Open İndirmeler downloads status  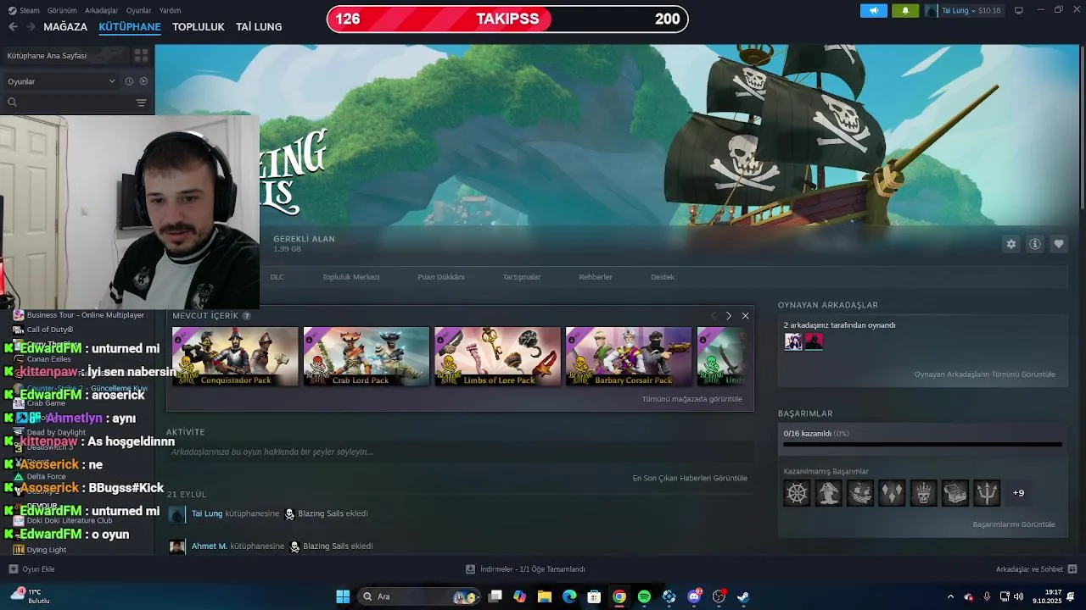pos(525,569)
